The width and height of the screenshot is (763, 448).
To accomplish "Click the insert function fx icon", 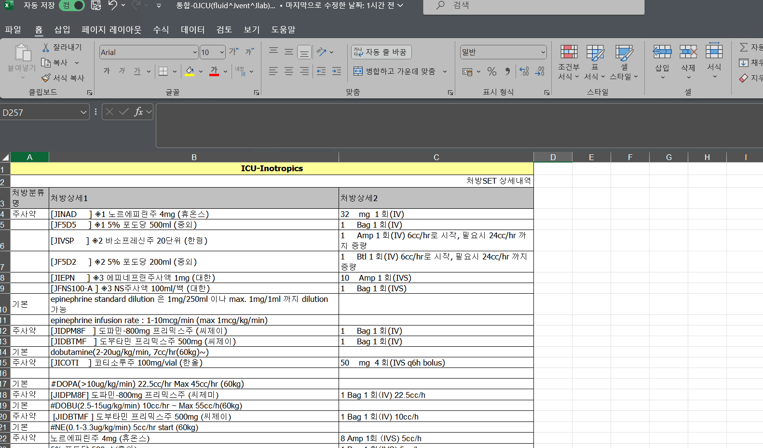I will point(138,112).
